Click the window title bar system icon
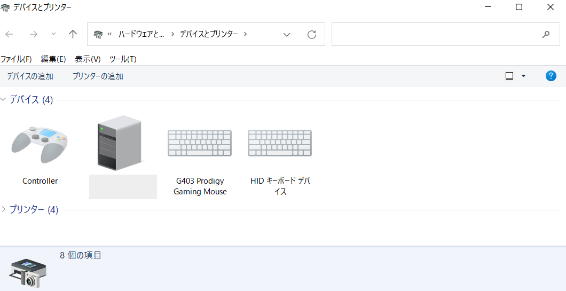Screen dimensions: 566x291 5,7
